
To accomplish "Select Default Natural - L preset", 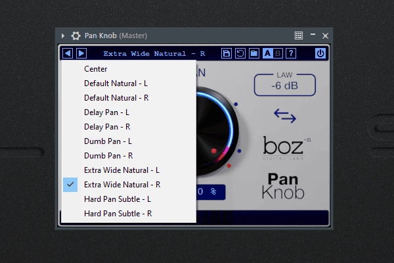I will pos(129,84).
